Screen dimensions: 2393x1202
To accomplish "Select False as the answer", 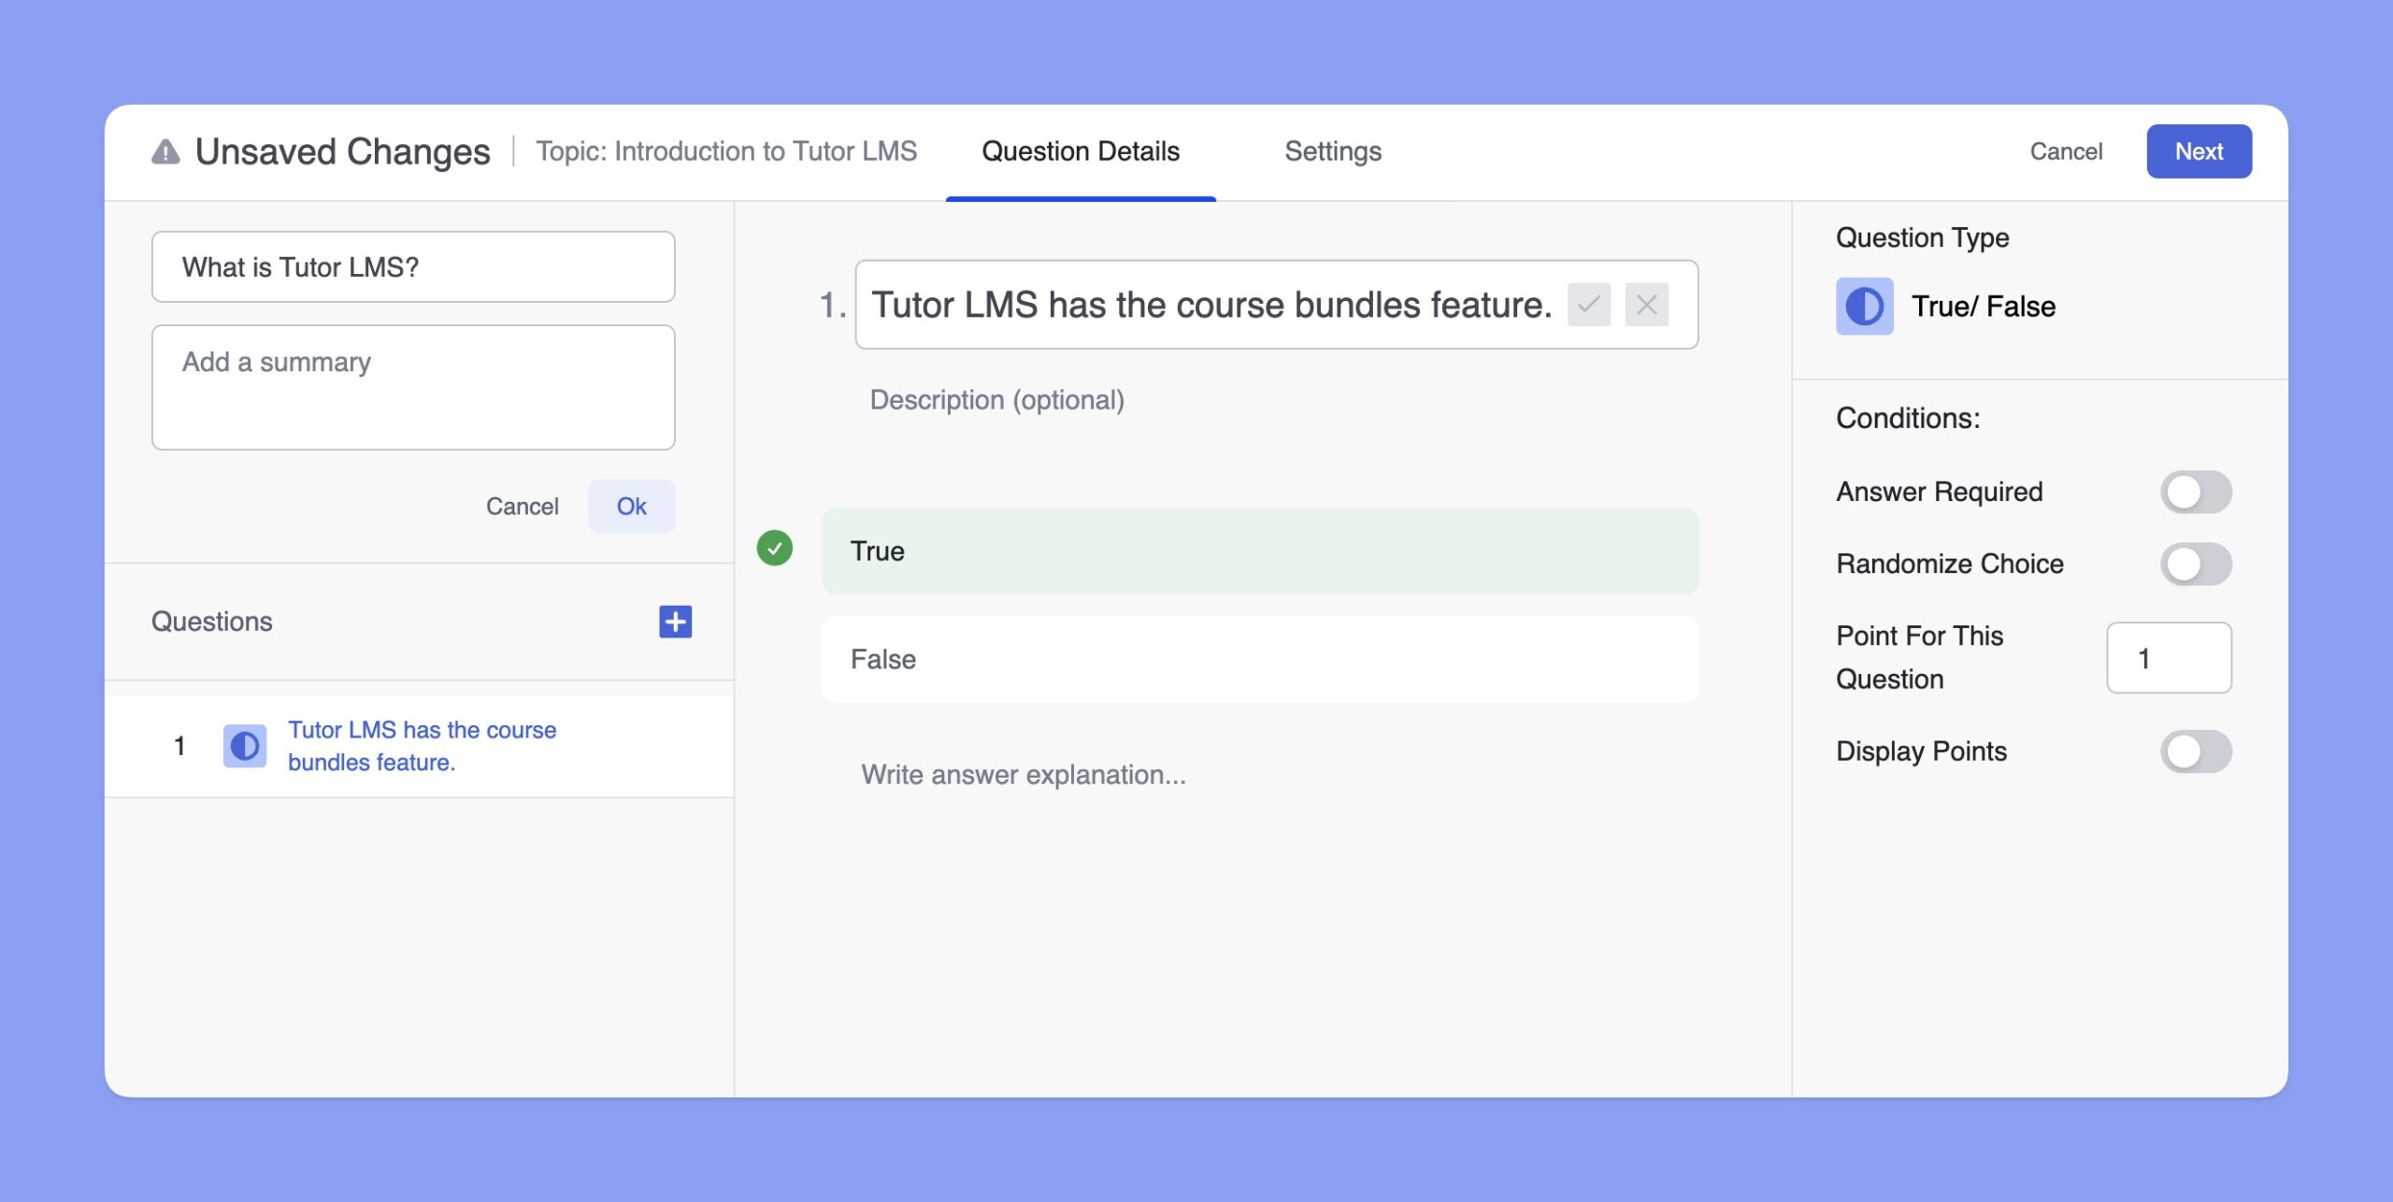I will (1259, 659).
